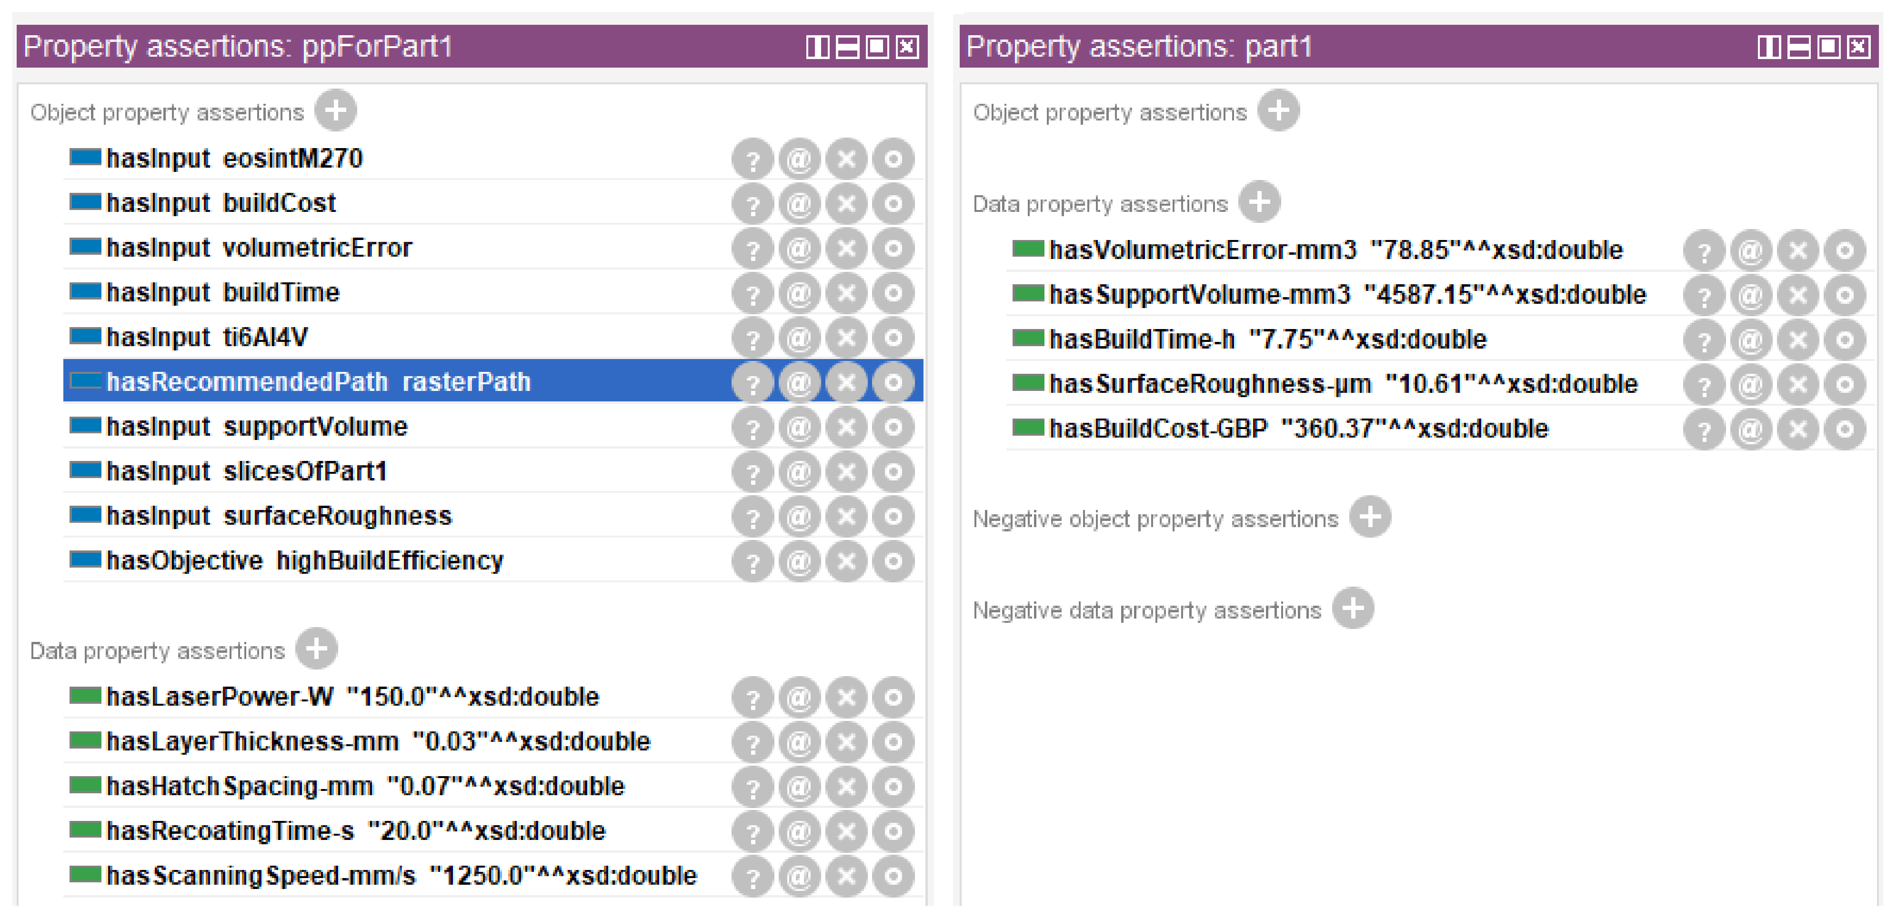Screen dimensions: 1897x919
Task: Edit the hasRecommendedPath rasterPath assertion
Action: coord(893,383)
